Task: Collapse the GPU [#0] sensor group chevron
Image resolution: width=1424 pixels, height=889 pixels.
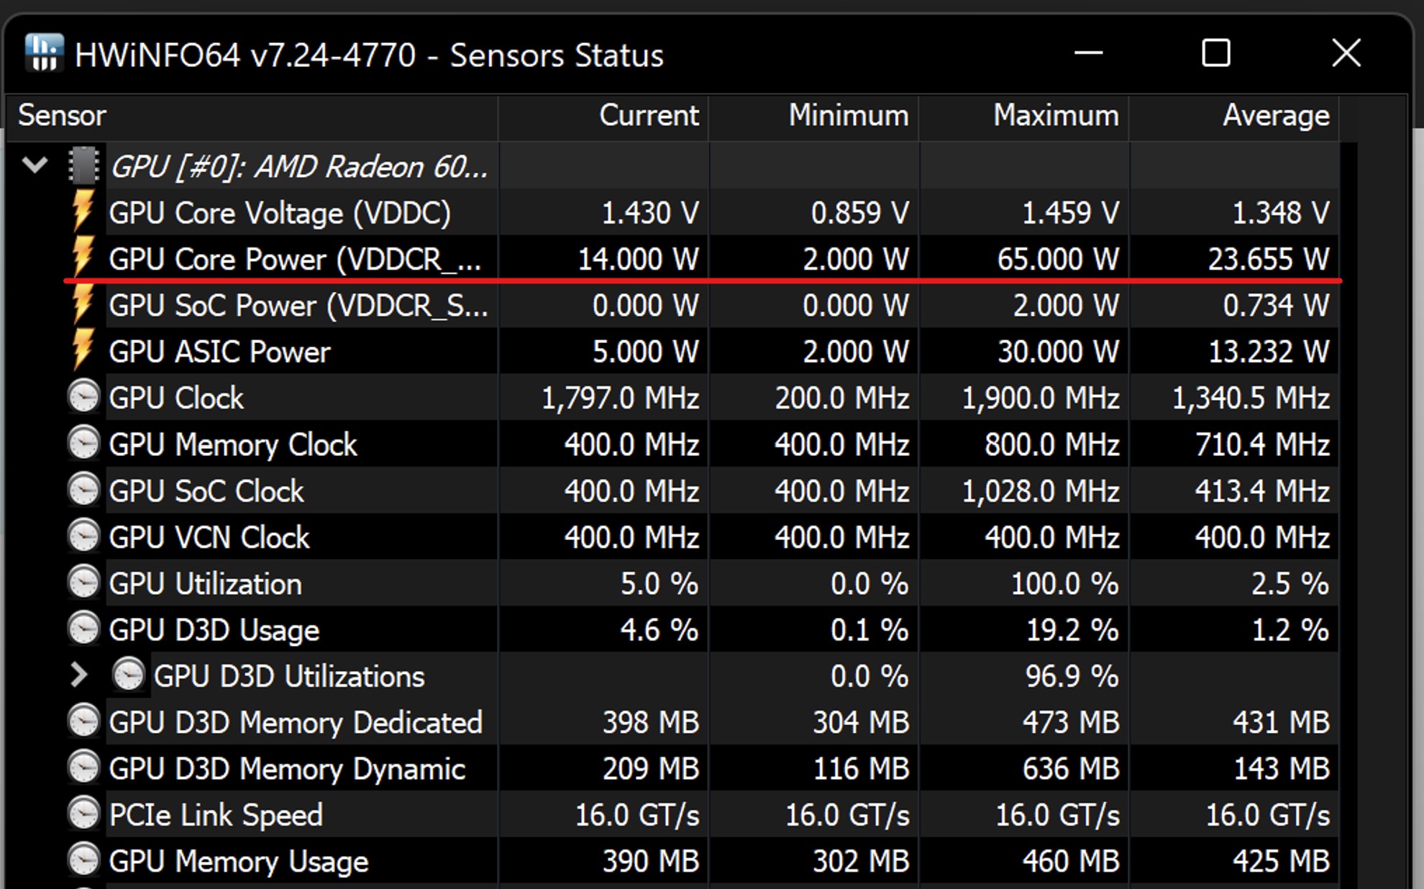Action: (x=34, y=166)
